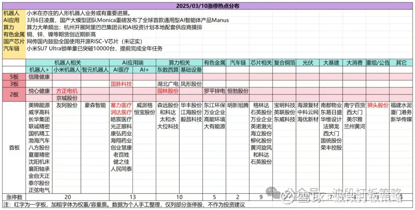Click the 兰州黄河 cell
This screenshot has width=415, height=210.
point(354,126)
